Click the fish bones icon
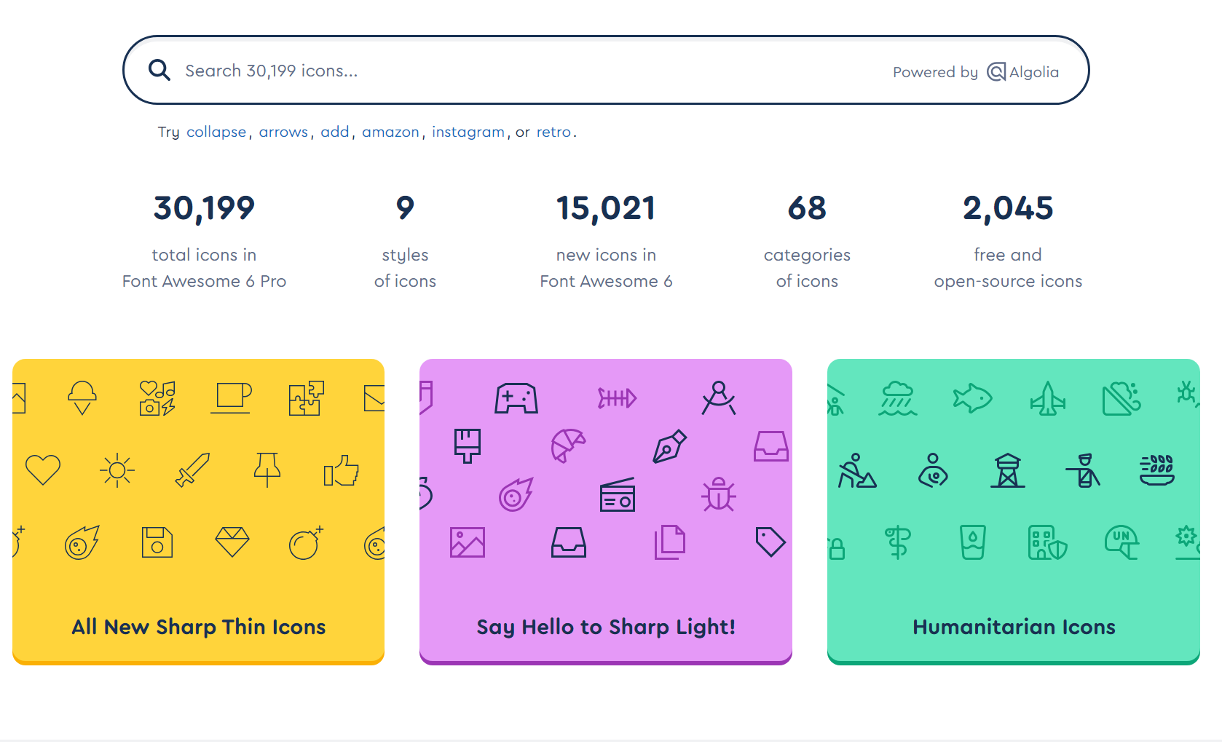Screen dimensions: 1222x752 tap(618, 398)
